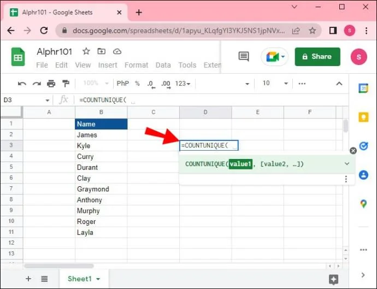Open Google Calendar side panel
Viewport: 377px width, 289px height.
(x=363, y=89)
